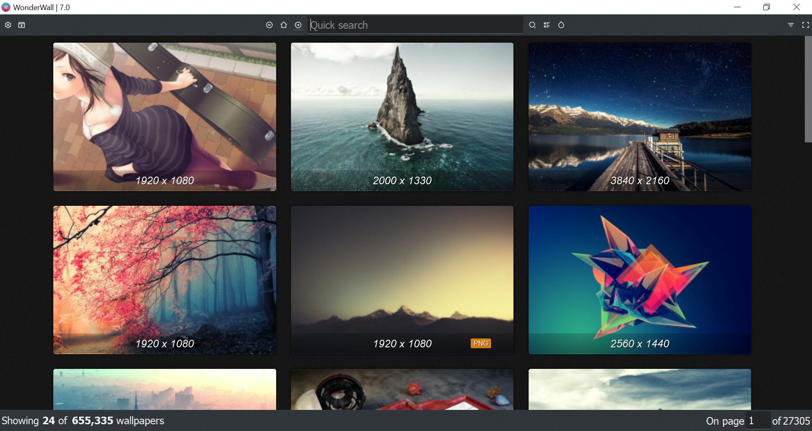Click the Quick search input field
The width and height of the screenshot is (812, 431).
(414, 25)
